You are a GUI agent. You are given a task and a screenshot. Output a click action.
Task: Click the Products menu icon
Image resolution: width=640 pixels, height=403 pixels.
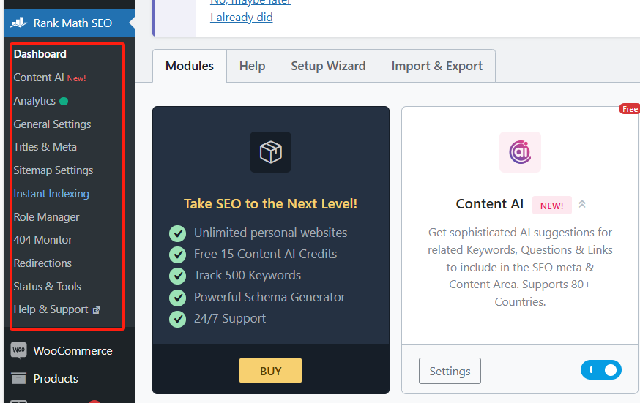coord(19,378)
